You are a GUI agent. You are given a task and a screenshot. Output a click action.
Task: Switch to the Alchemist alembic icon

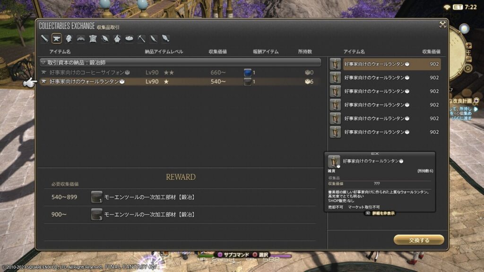tap(117, 39)
